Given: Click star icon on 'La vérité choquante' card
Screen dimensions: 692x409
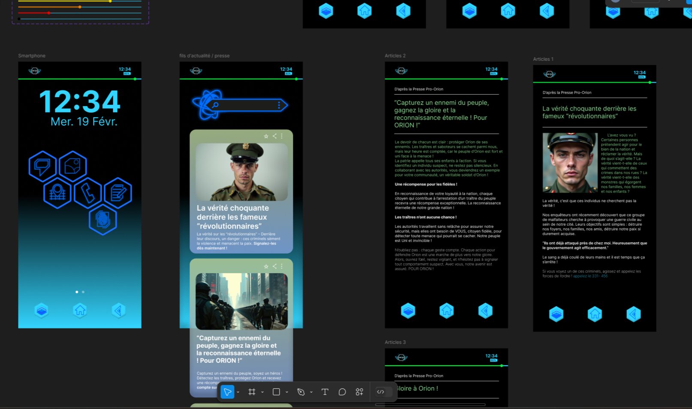Looking at the screenshot, I should (266, 136).
